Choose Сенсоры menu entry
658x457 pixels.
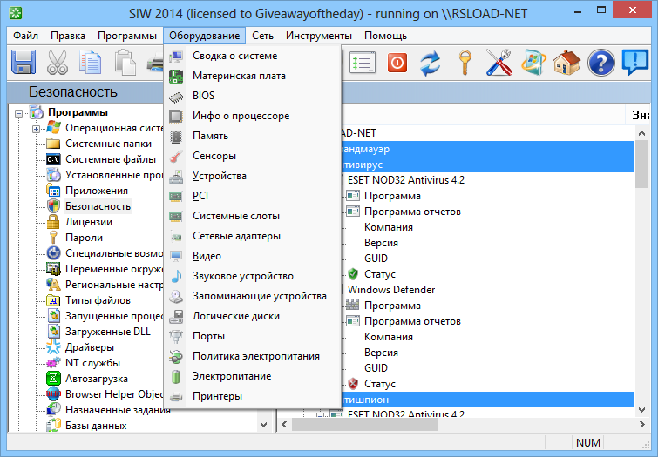coord(252,156)
